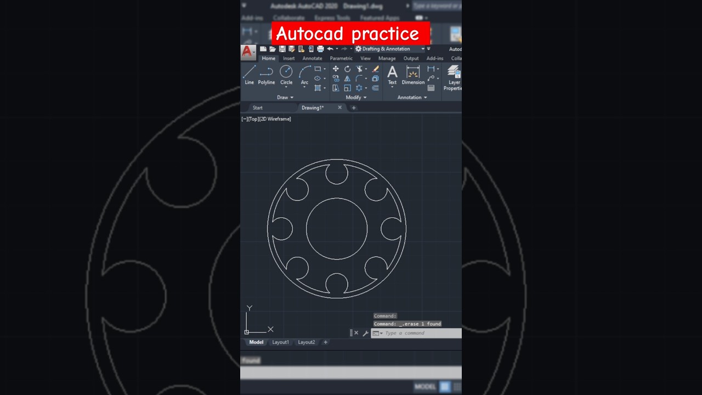
Task: Switch to the Start file tab
Action: point(258,108)
